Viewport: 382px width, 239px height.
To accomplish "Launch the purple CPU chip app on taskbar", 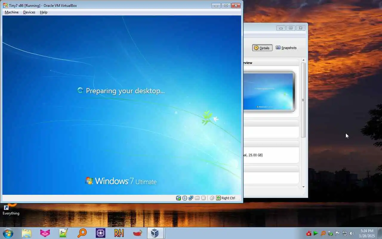I will pos(101,233).
